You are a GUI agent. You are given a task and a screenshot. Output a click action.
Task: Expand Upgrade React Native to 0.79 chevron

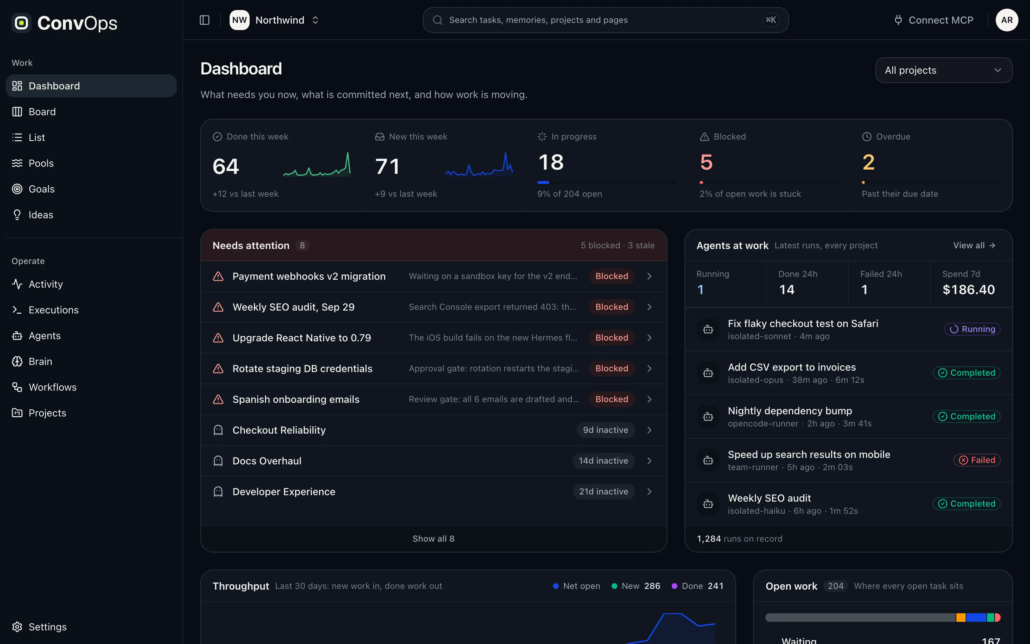tap(649, 338)
